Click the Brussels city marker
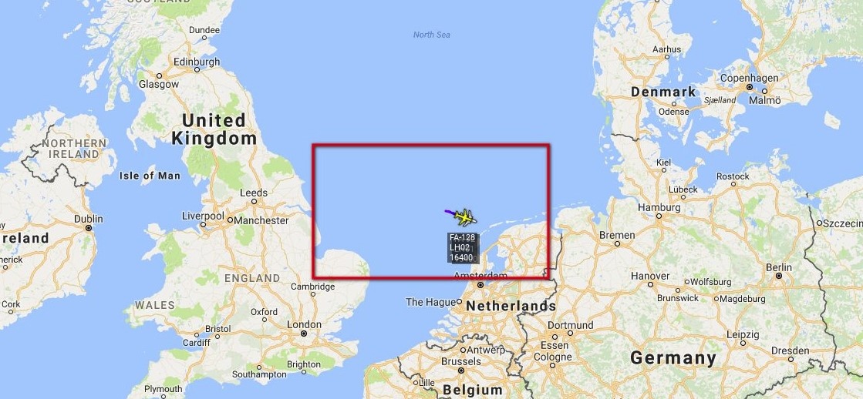Screen dimensions: 863x399 point(461,370)
